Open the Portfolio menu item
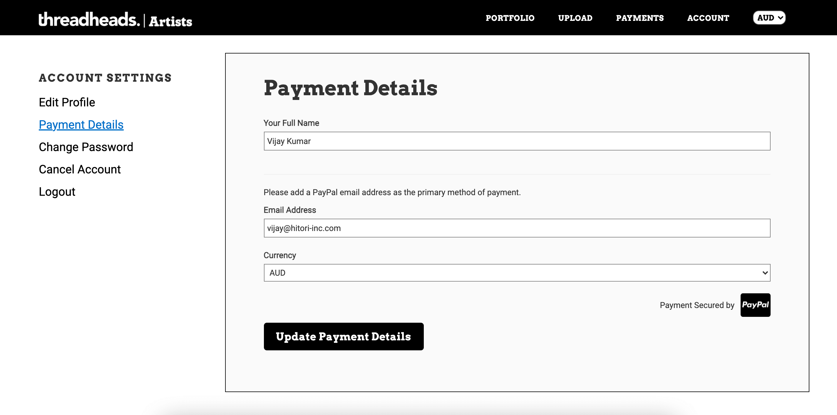 click(x=510, y=18)
